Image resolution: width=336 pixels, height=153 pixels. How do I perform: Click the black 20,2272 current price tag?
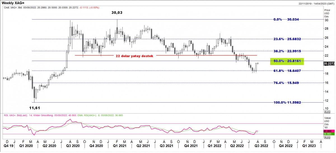tap(329, 64)
